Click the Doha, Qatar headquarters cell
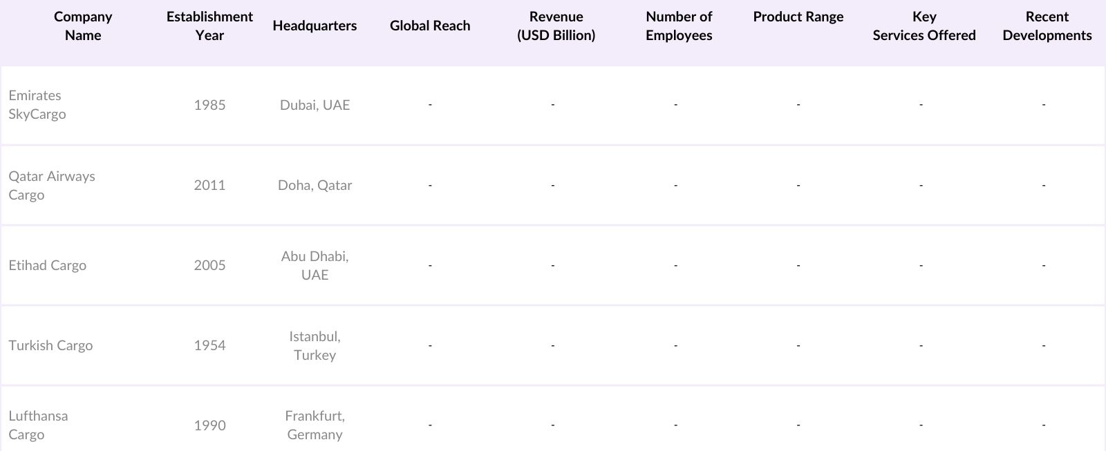 pos(315,185)
